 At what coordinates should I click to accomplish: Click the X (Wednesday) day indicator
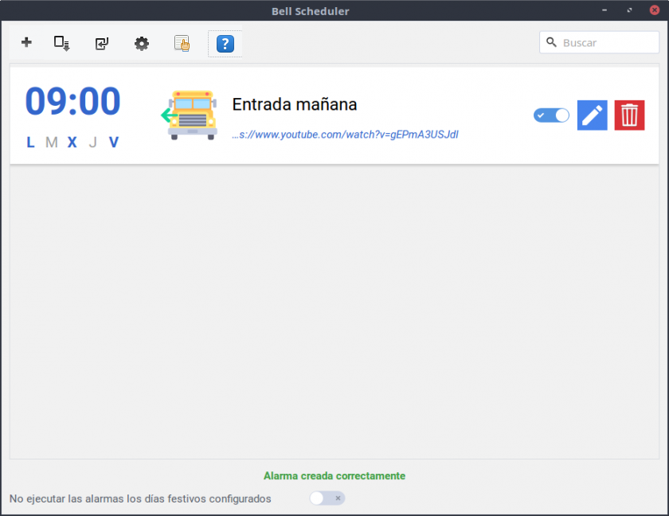(x=72, y=143)
